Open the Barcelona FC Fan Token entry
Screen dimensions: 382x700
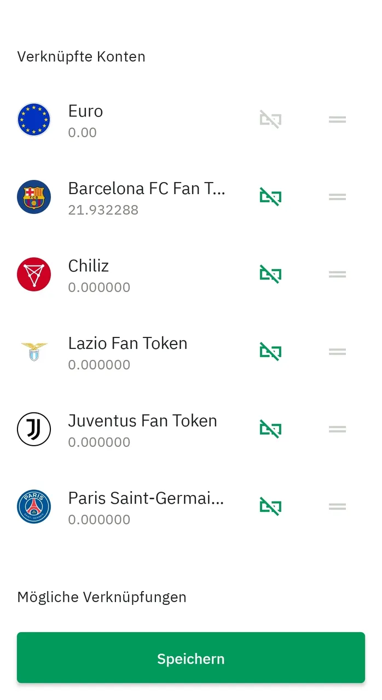coord(147,189)
